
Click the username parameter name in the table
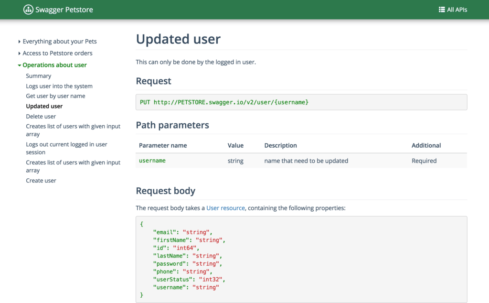click(151, 161)
